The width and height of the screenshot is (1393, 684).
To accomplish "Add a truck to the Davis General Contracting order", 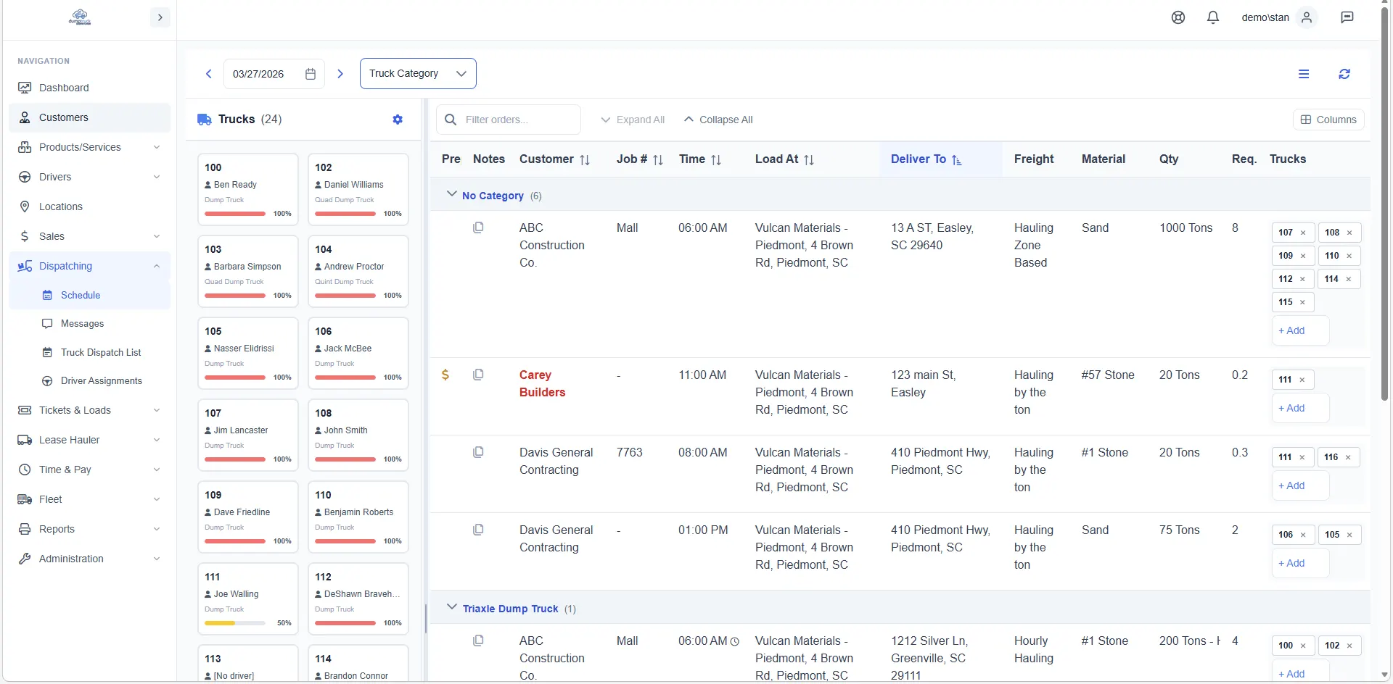I will [x=1292, y=485].
